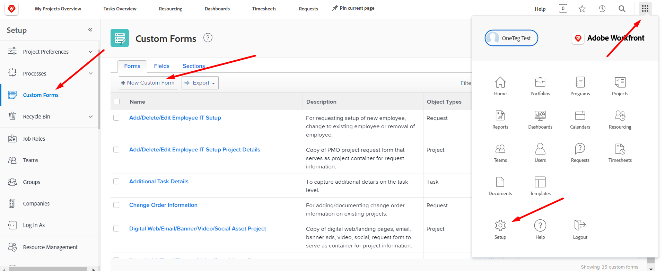Click the Logout icon
This screenshot has width=665, height=271.
point(580,226)
